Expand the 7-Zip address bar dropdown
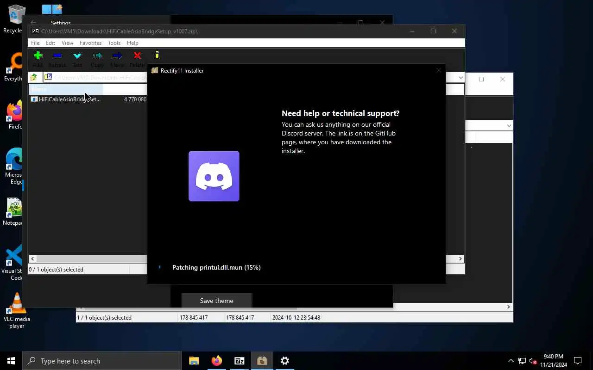593x370 pixels. (x=461, y=77)
